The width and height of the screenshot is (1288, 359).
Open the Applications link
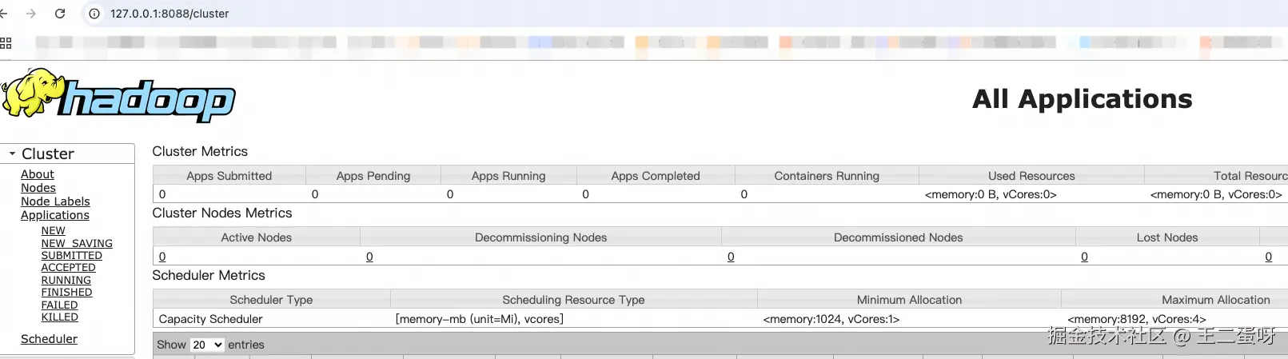coord(55,215)
